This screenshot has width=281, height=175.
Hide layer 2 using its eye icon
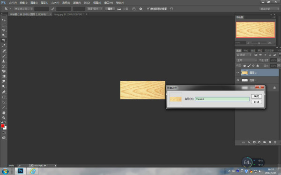pos(238,72)
